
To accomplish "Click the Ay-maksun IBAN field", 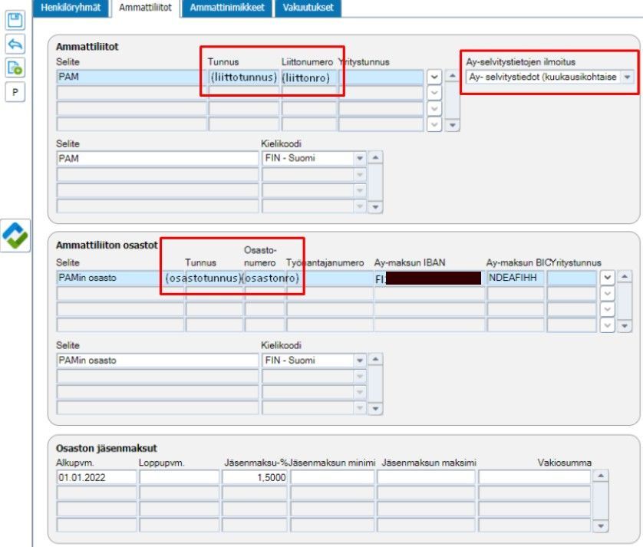I will tap(429, 278).
